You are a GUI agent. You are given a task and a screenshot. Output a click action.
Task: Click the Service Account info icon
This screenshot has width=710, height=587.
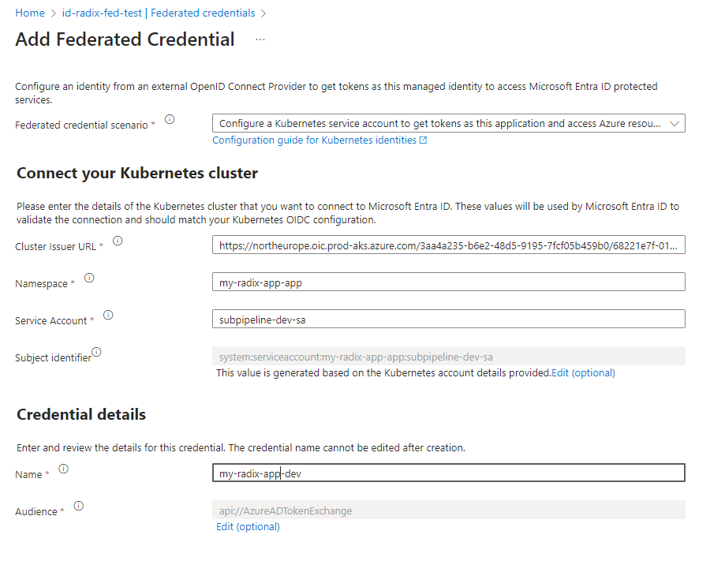point(108,315)
